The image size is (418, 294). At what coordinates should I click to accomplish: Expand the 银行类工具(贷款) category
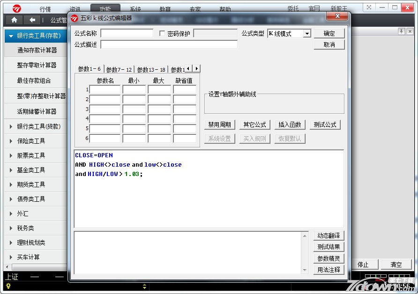point(11,126)
